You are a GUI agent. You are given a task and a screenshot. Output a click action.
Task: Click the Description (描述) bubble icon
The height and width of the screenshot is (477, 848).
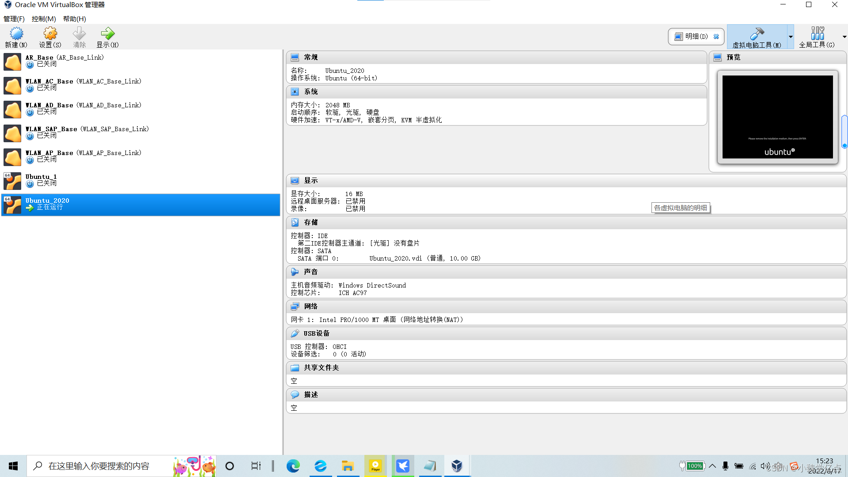pos(295,395)
